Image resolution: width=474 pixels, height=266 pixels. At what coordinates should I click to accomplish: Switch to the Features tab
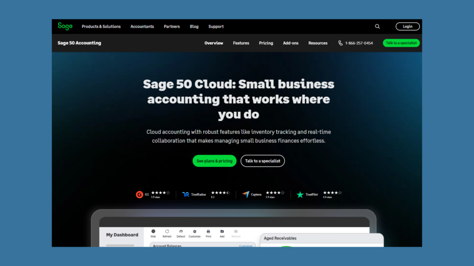coord(241,43)
